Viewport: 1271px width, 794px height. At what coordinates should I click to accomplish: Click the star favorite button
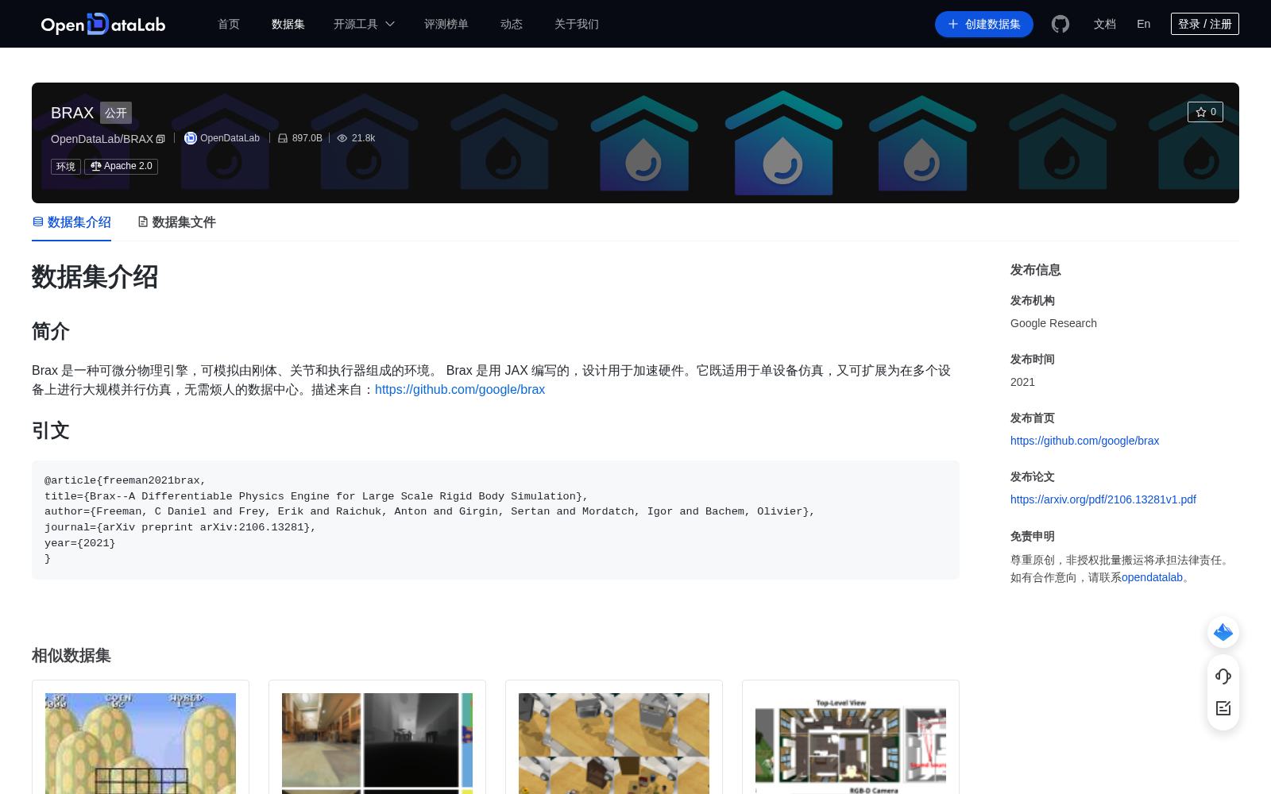point(1205,112)
